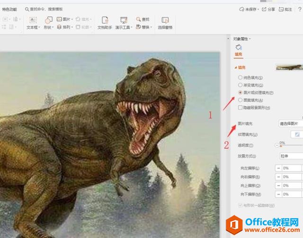Viewport: 303px width, 238px height.
Task: Open the 形状 dropdown arrow
Action: point(53,27)
